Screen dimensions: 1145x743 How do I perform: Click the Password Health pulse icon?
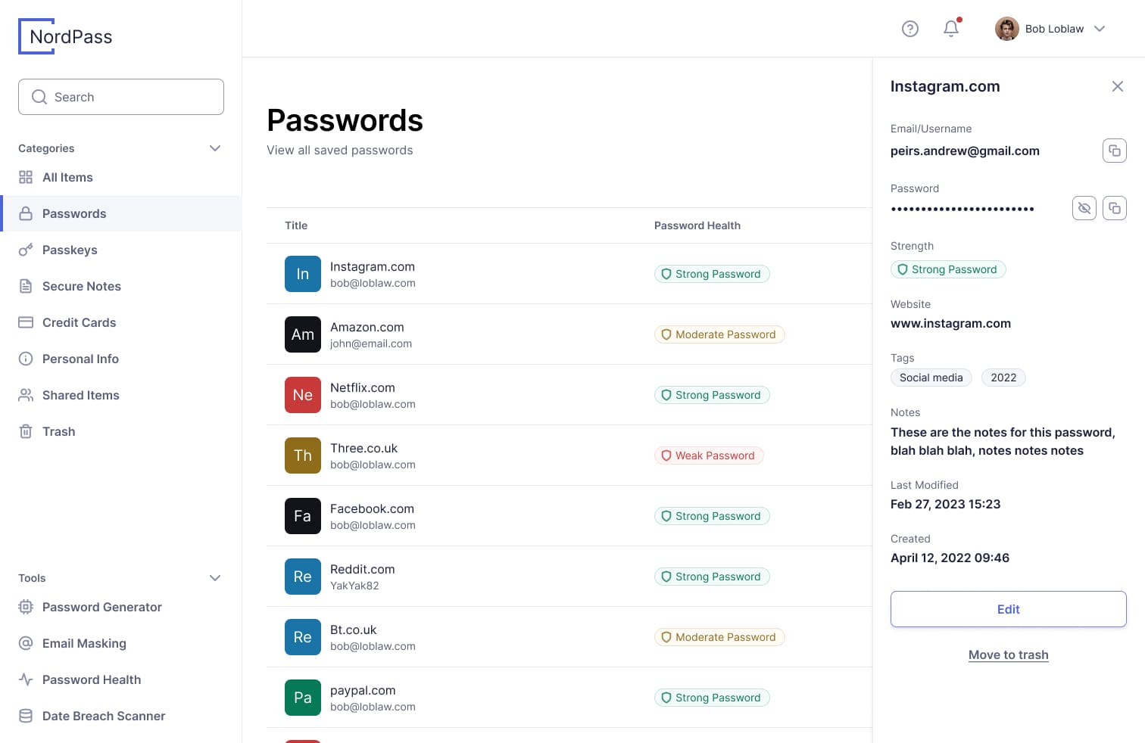click(x=26, y=679)
